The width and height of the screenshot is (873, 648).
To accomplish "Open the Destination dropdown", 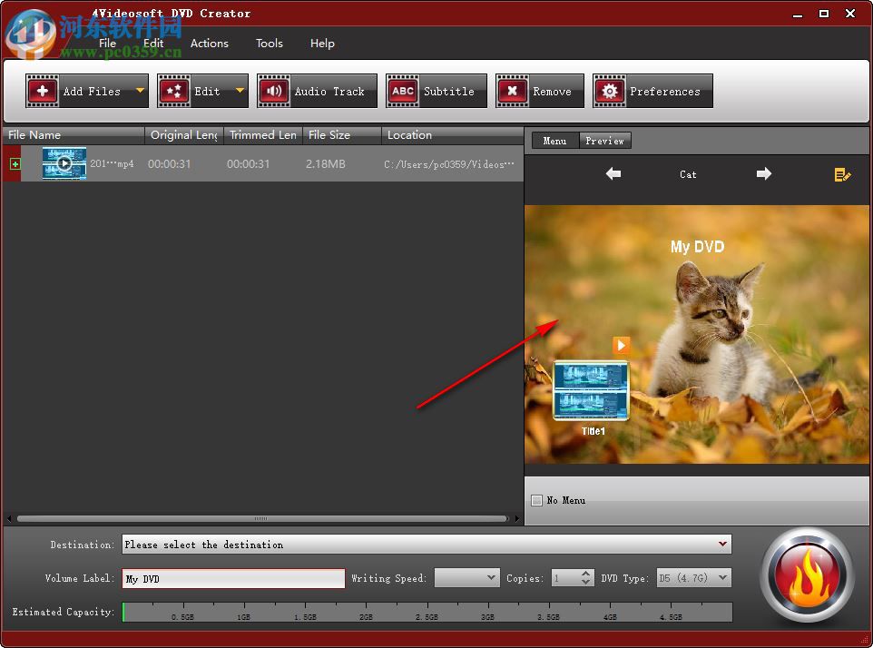I will click(x=723, y=545).
